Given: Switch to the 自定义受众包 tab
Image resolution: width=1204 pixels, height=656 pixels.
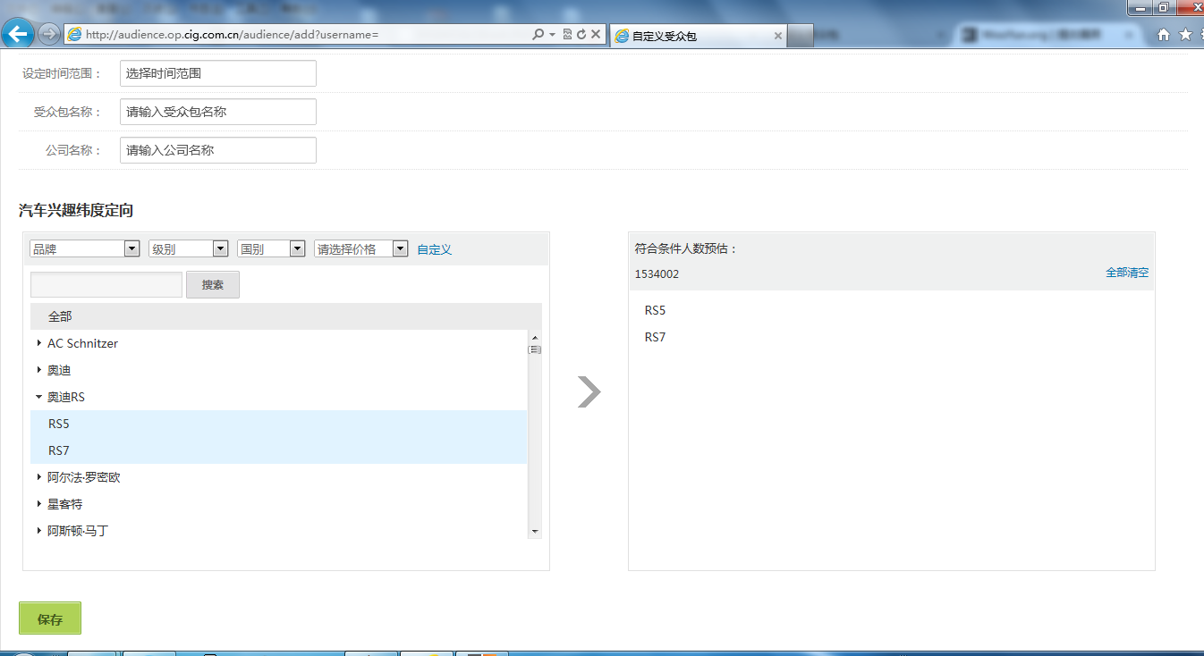Looking at the screenshot, I should tap(699, 36).
